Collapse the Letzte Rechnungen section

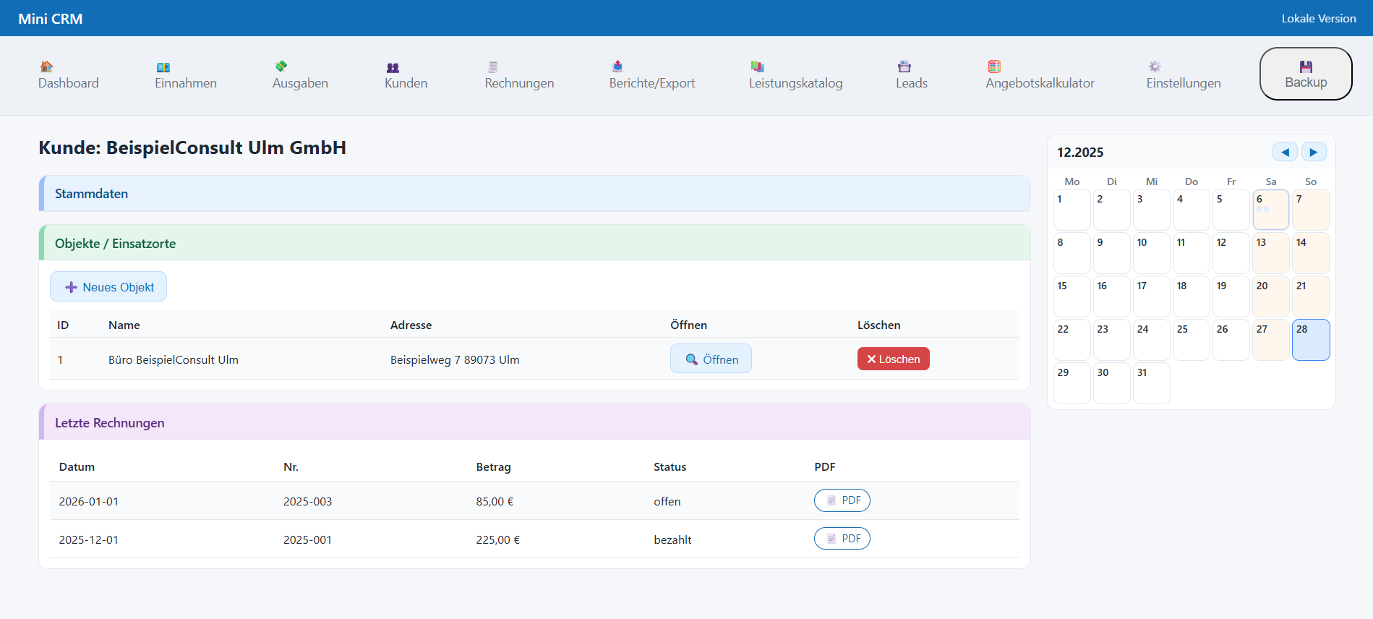[534, 423]
